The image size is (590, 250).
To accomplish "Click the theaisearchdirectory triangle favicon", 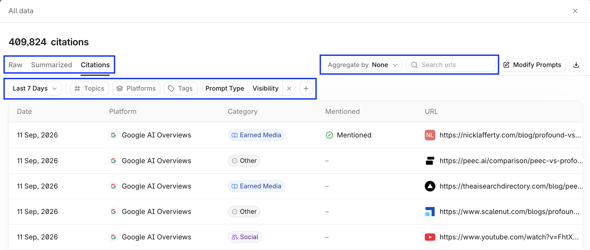I will (x=430, y=186).
